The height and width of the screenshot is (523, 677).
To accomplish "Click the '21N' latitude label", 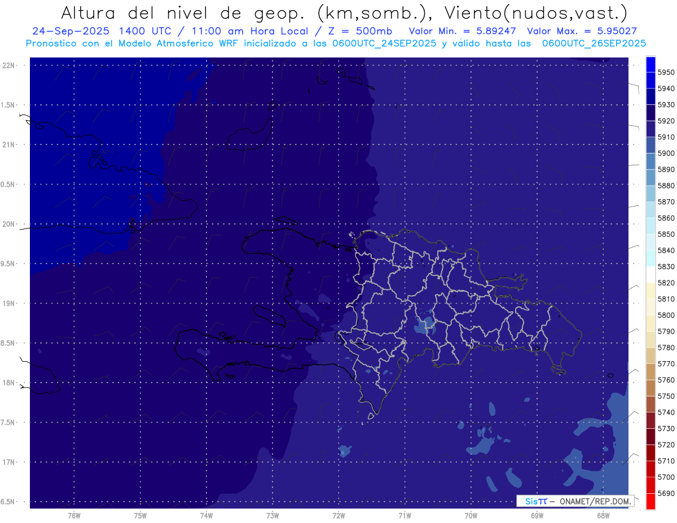I will (8, 144).
